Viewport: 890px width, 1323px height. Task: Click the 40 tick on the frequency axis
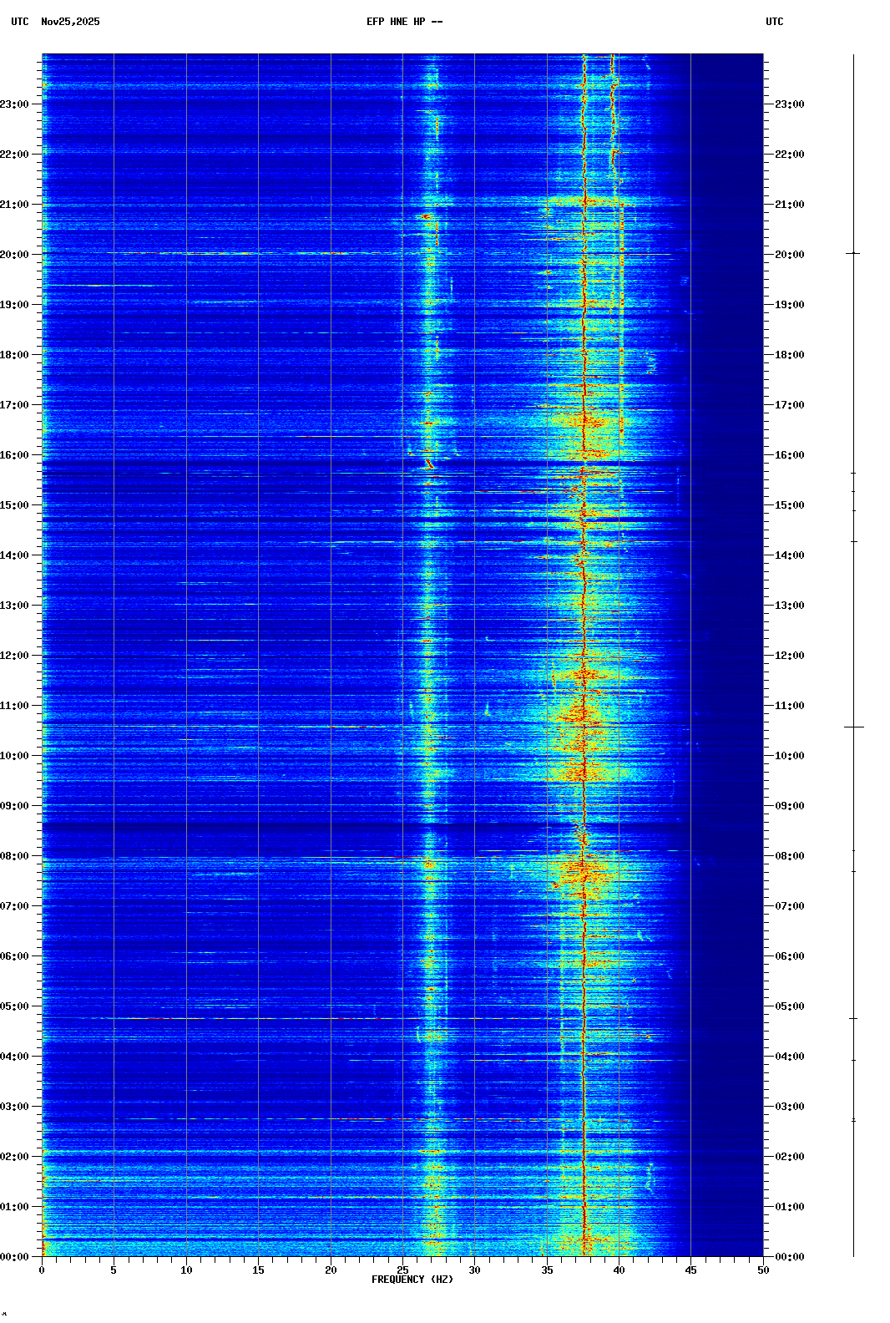coord(619,1270)
